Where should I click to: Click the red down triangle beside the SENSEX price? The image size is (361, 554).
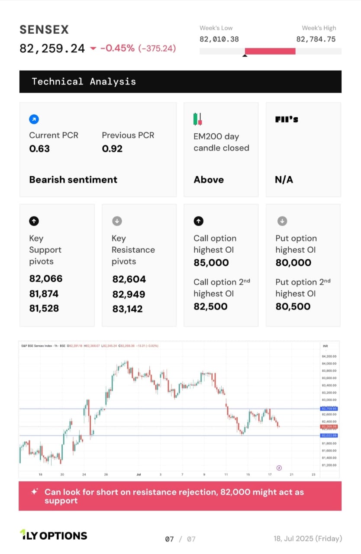click(x=93, y=48)
